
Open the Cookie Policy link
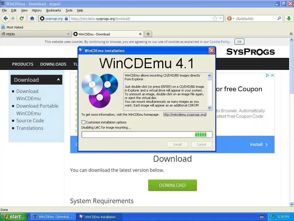pos(220,42)
